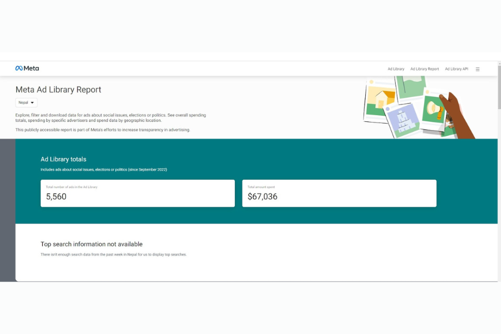Expand the Nepal country dropdown
The image size is (501, 334).
(x=26, y=102)
